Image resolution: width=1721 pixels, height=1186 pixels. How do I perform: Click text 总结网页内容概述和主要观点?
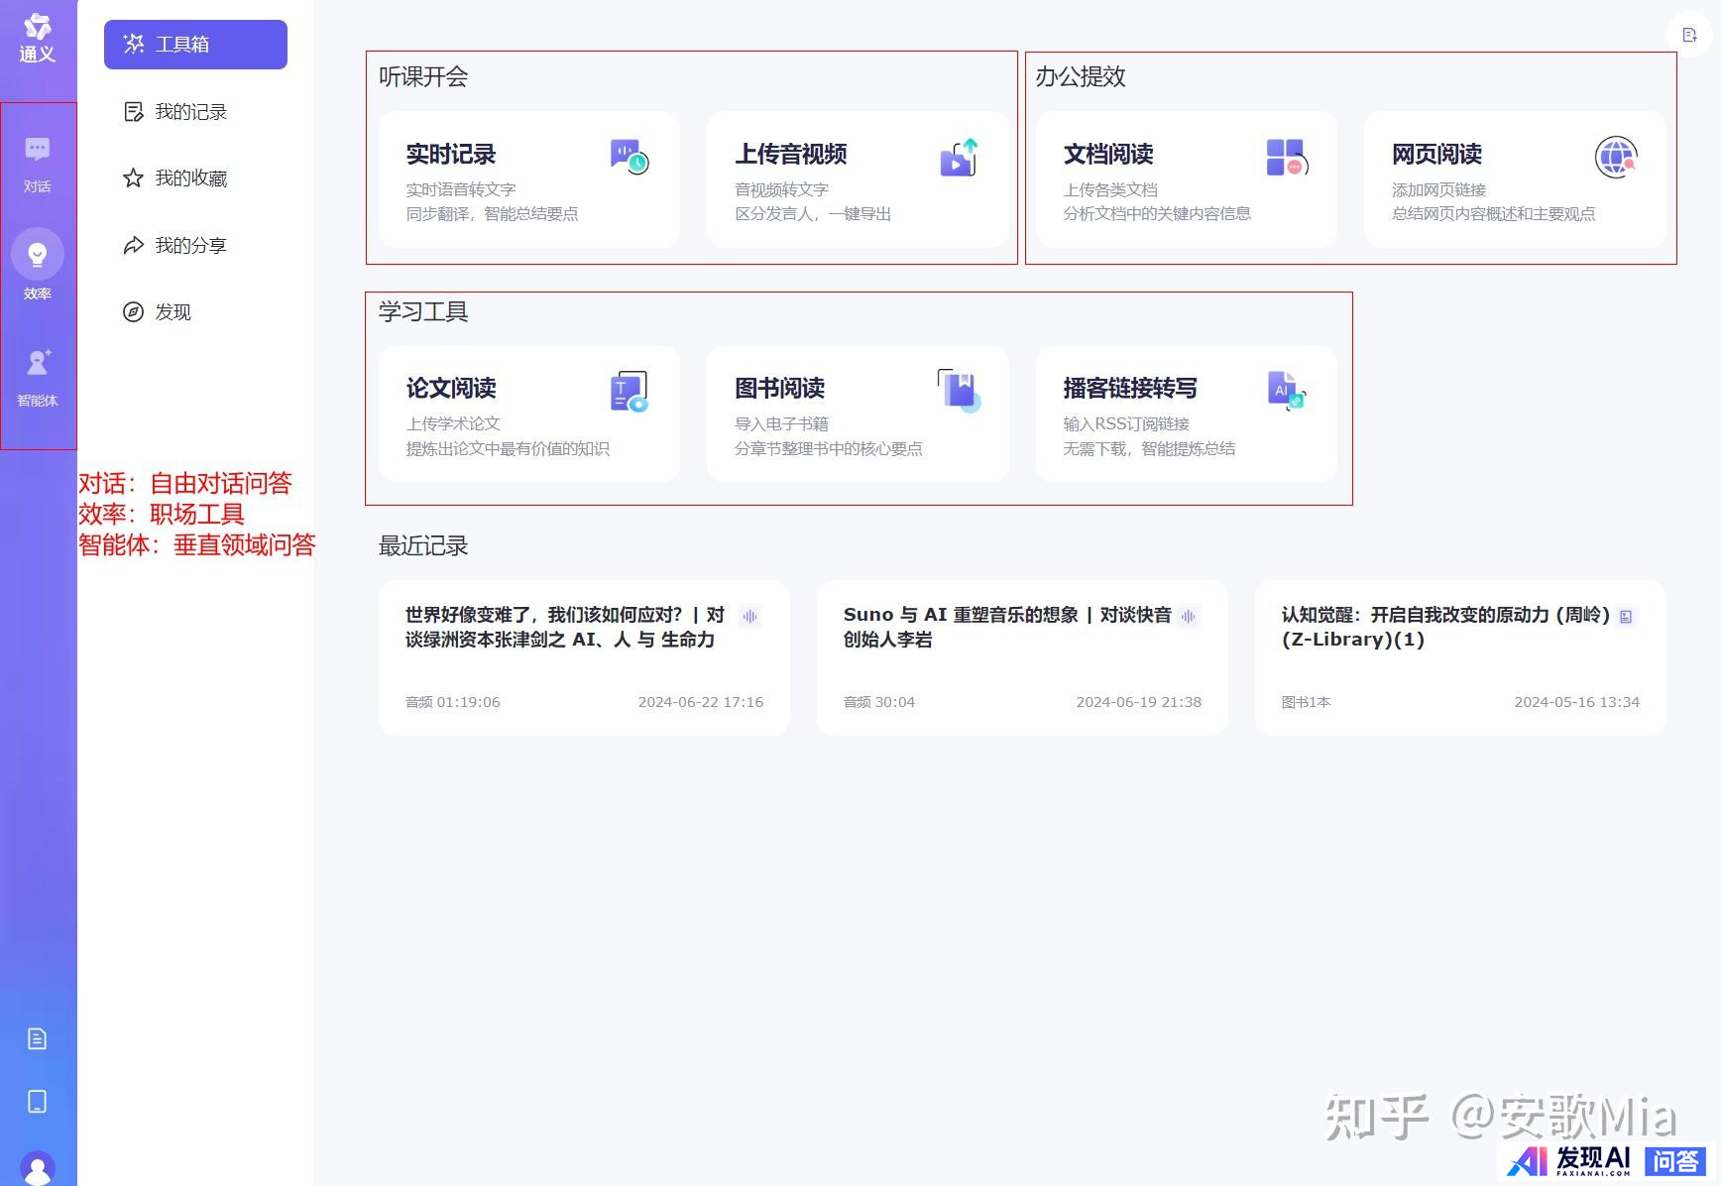[x=1494, y=214]
